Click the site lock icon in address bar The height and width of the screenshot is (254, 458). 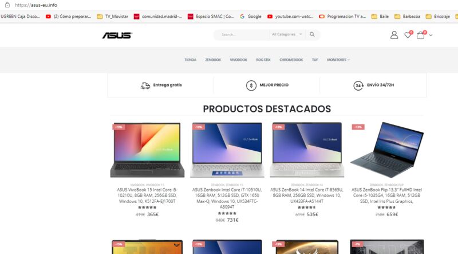tap(7, 5)
